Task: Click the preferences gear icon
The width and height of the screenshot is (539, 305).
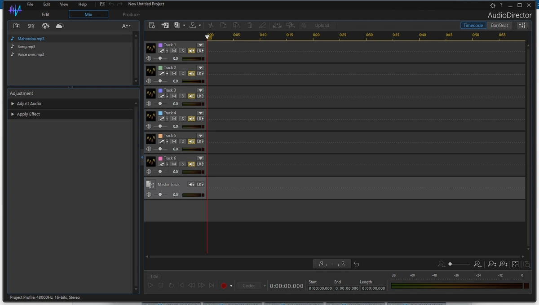Action: coord(493,5)
